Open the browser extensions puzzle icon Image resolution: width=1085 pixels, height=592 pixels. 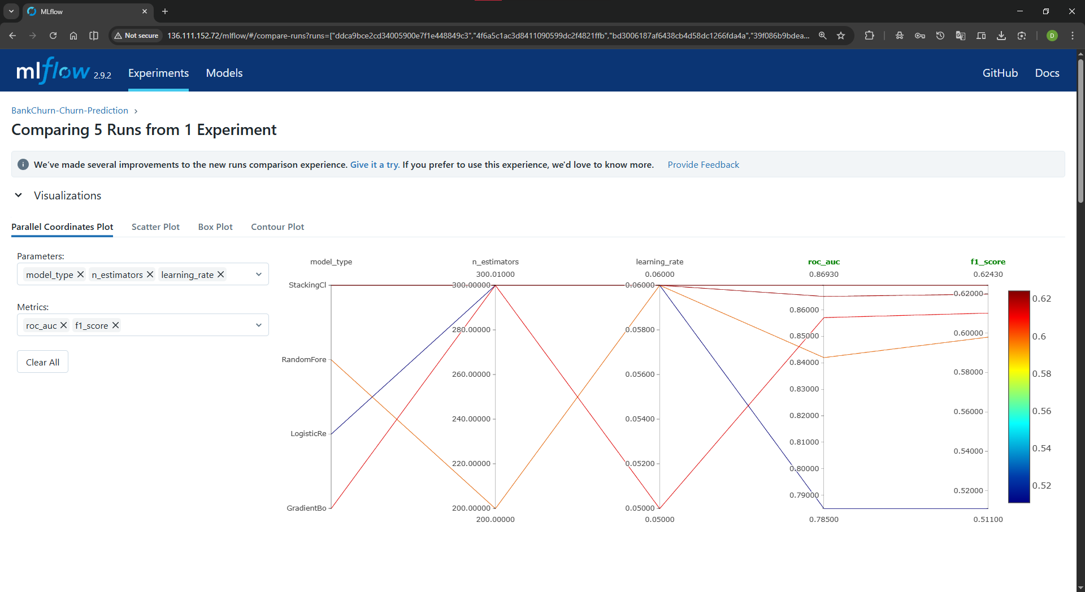point(869,36)
